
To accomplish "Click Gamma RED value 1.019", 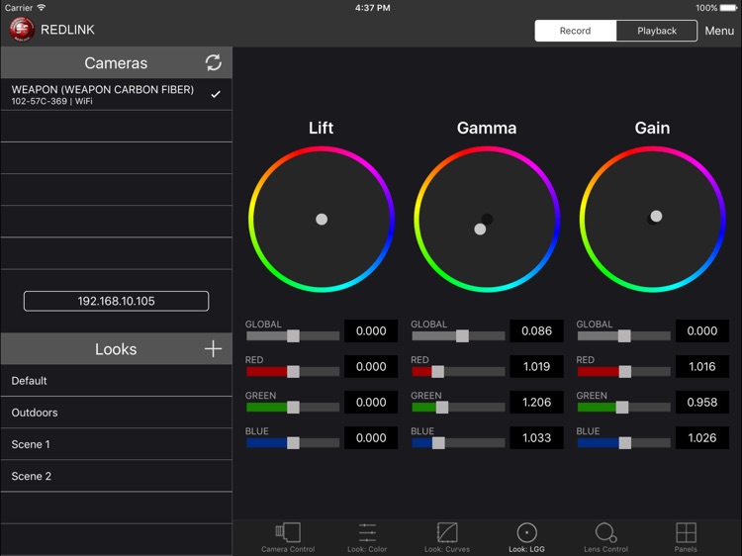I will click(x=536, y=366).
